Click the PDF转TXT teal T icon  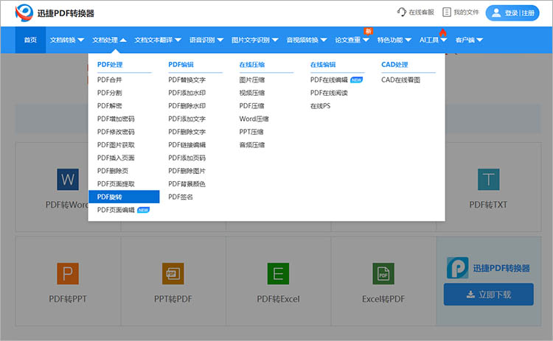coord(488,179)
